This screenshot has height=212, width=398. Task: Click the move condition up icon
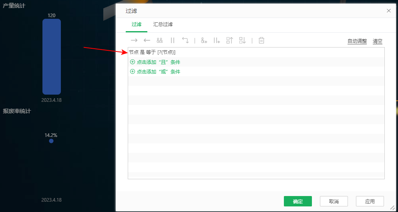(x=229, y=40)
